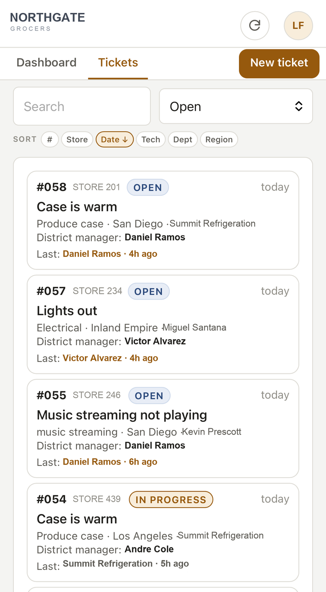326x592 pixels.
Task: Toggle the Date sort direction
Action: [x=115, y=139]
